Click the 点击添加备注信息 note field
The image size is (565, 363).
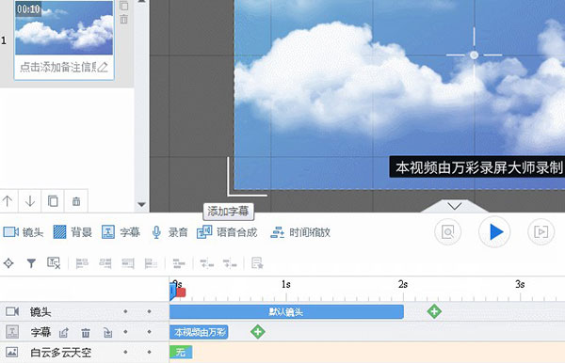tap(58, 67)
